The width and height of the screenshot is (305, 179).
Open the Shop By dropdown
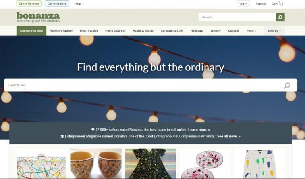coord(274,30)
